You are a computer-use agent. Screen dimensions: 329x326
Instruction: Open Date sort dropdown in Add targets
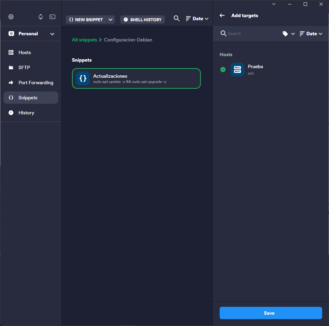coord(311,34)
